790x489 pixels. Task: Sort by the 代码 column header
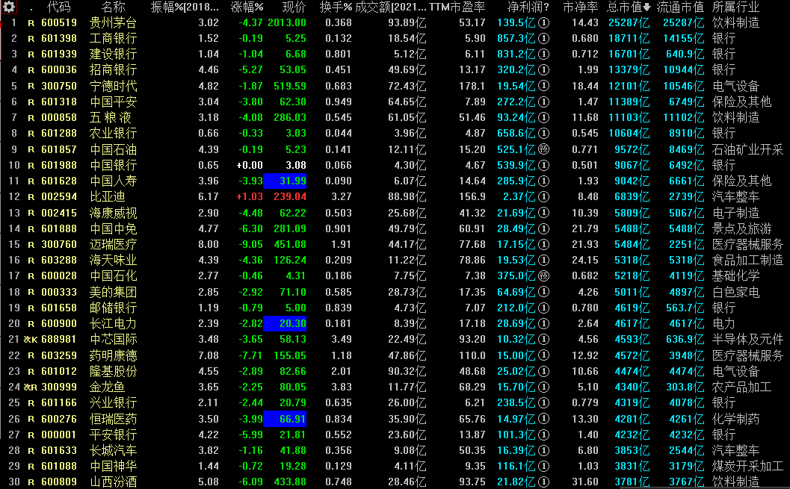pos(59,7)
